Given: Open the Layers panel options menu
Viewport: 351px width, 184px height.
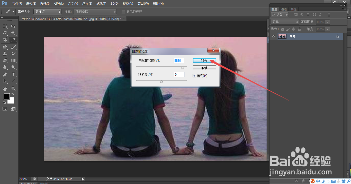Looking at the screenshot, I should tap(344, 9).
